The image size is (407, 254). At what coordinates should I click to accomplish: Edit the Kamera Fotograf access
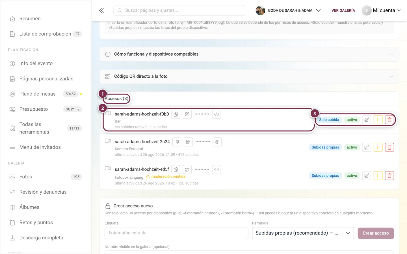[x=367, y=147]
